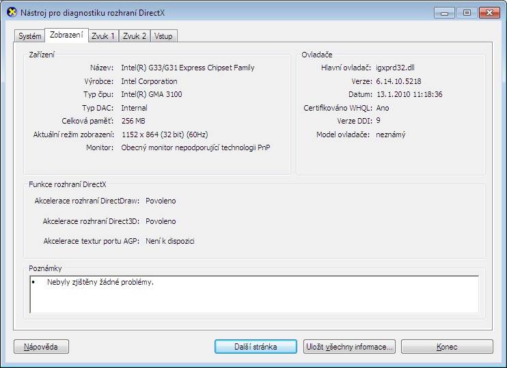Click the manufacturer value "Intel Corporation"
This screenshot has width=507, height=368.
149,81
